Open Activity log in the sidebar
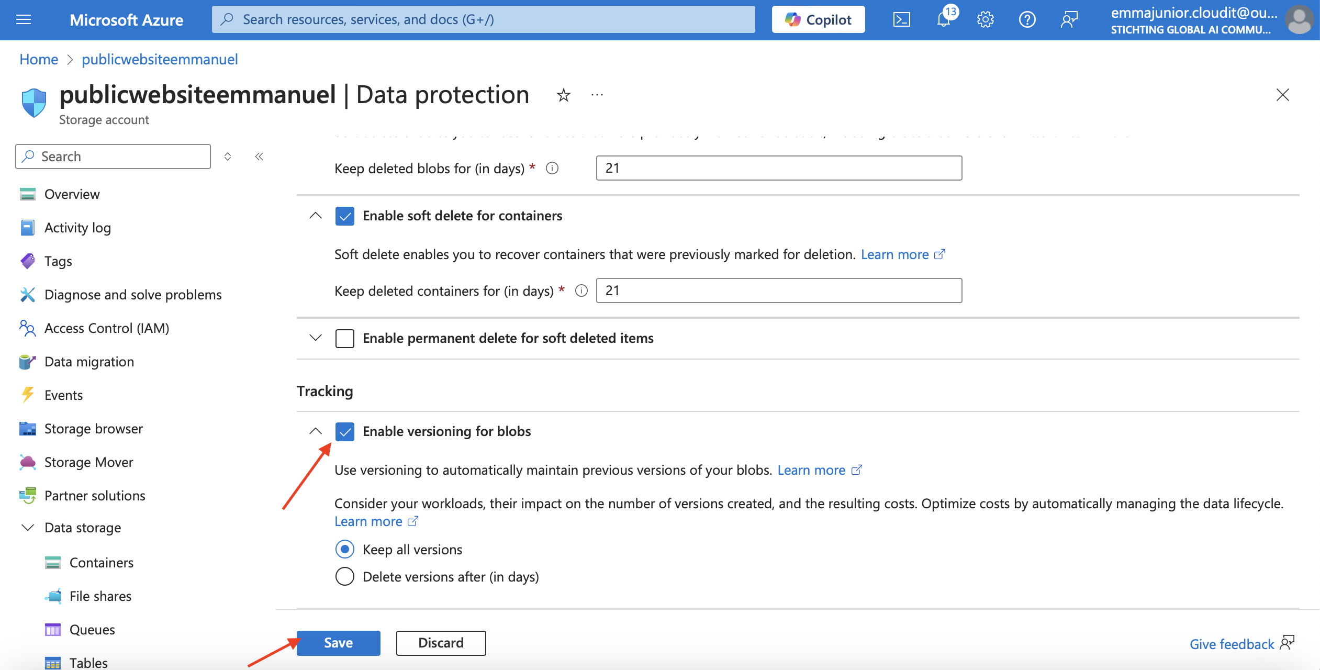The image size is (1320, 670). click(77, 228)
